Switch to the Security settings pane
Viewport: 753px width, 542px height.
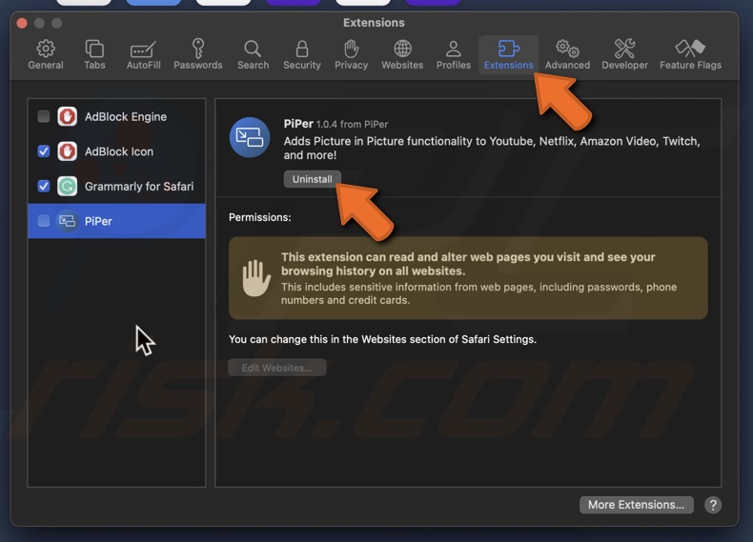point(301,54)
